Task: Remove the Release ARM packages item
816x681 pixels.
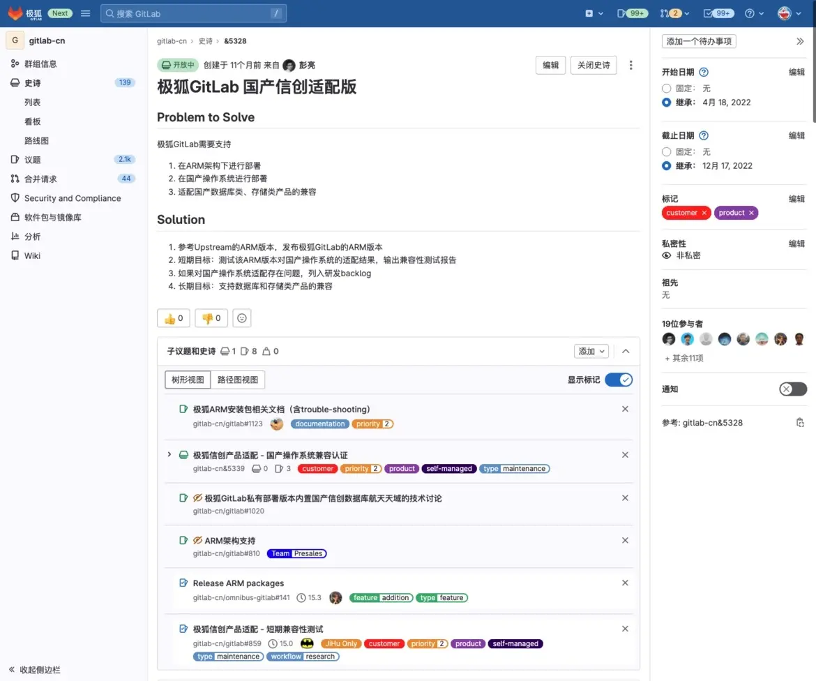Action: click(x=625, y=583)
